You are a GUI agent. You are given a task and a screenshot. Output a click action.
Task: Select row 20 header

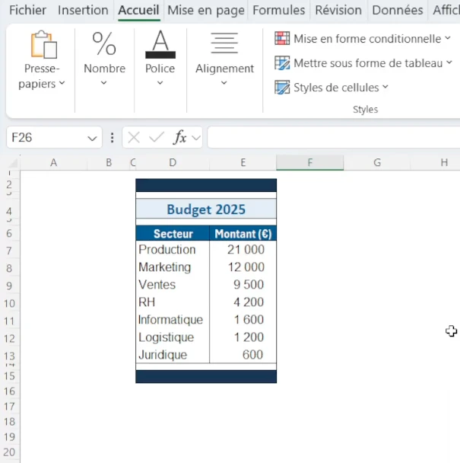[9, 452]
